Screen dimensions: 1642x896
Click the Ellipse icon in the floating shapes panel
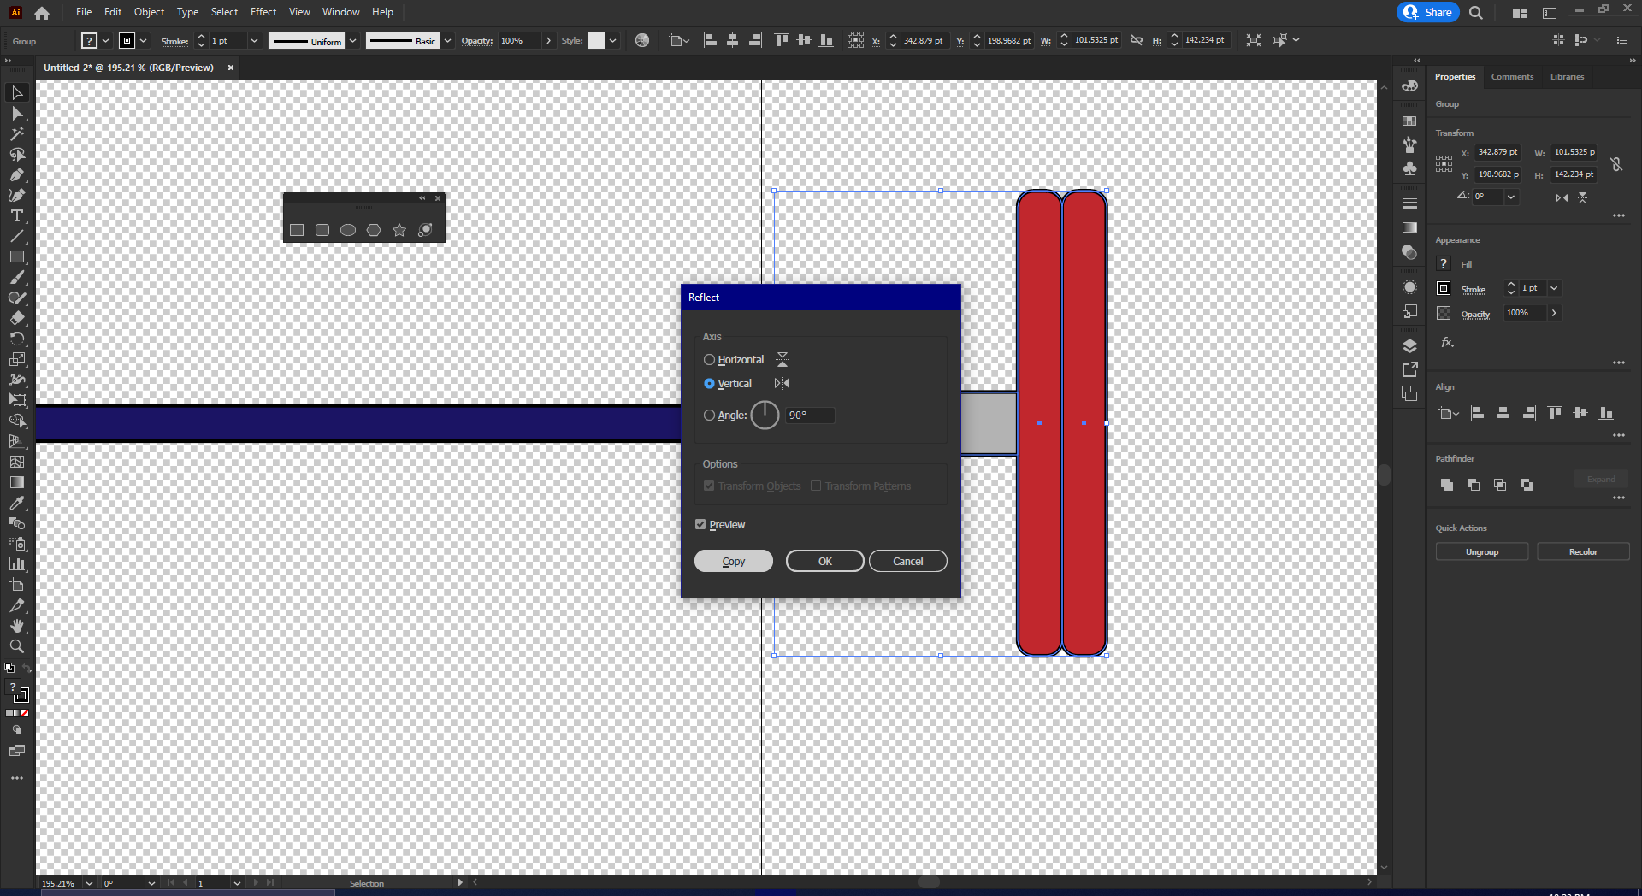(x=347, y=230)
